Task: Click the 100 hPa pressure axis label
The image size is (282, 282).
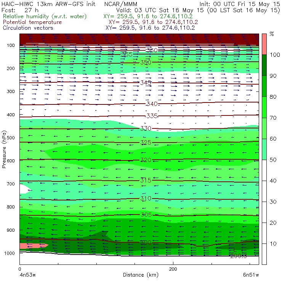Action: pos(11,45)
